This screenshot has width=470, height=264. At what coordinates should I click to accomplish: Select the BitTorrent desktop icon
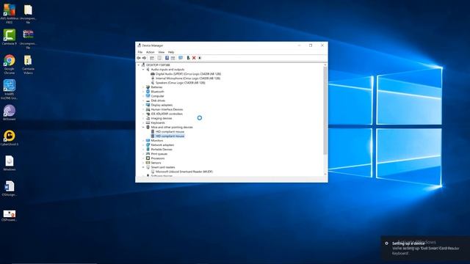coord(10,112)
